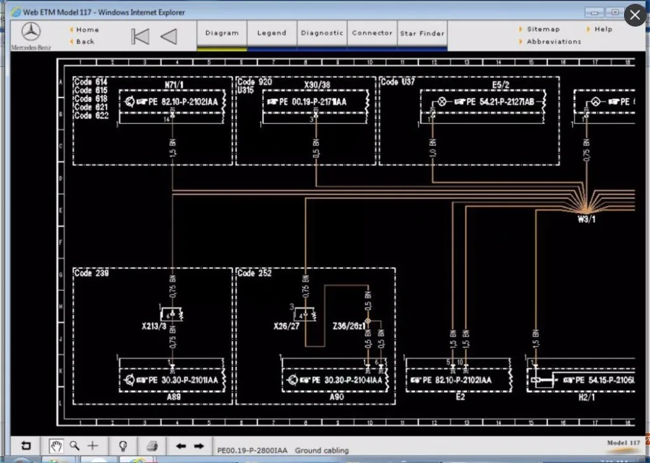650x463 pixels.
Task: Click the transistor symbol in N71/1 box
Action: 129,101
